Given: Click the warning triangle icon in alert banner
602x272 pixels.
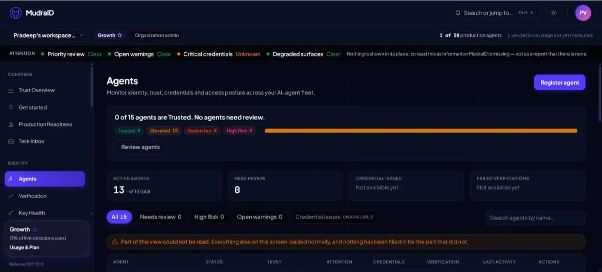Looking at the screenshot, I should click(x=115, y=242).
